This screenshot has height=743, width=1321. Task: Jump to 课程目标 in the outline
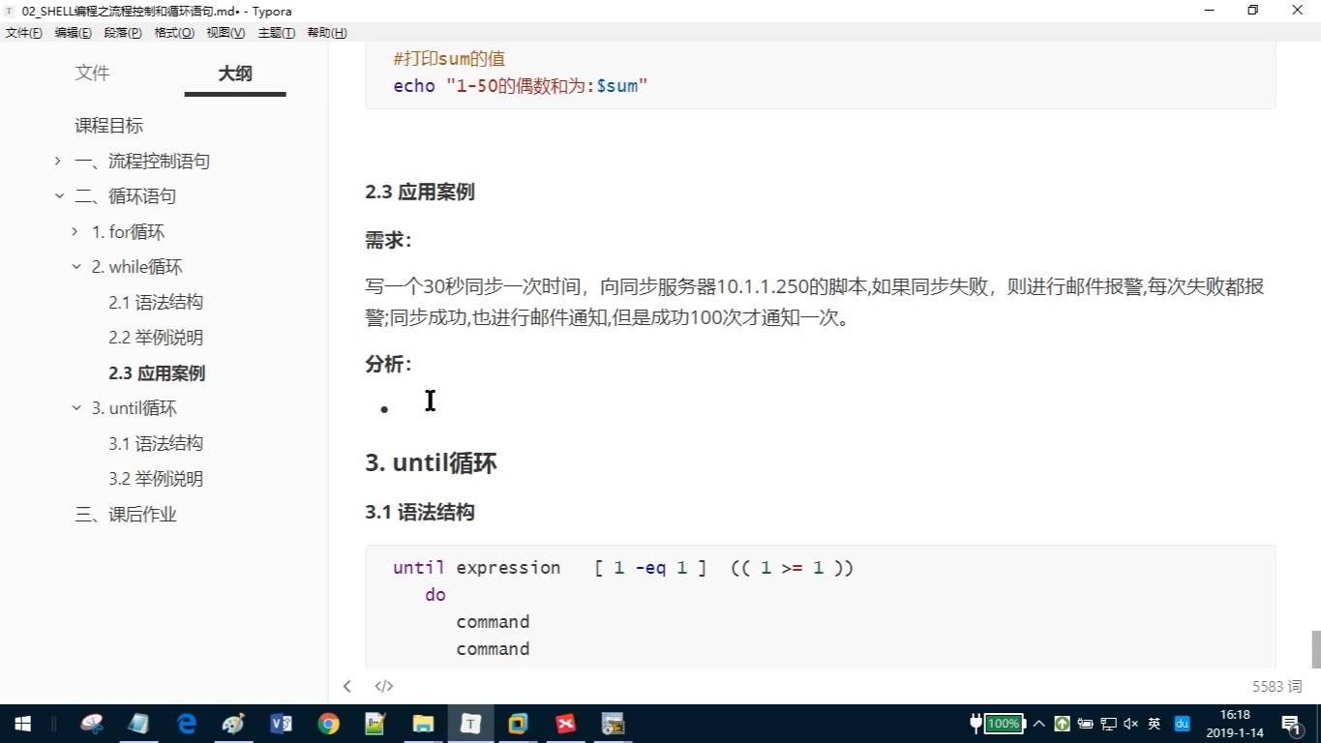point(109,126)
